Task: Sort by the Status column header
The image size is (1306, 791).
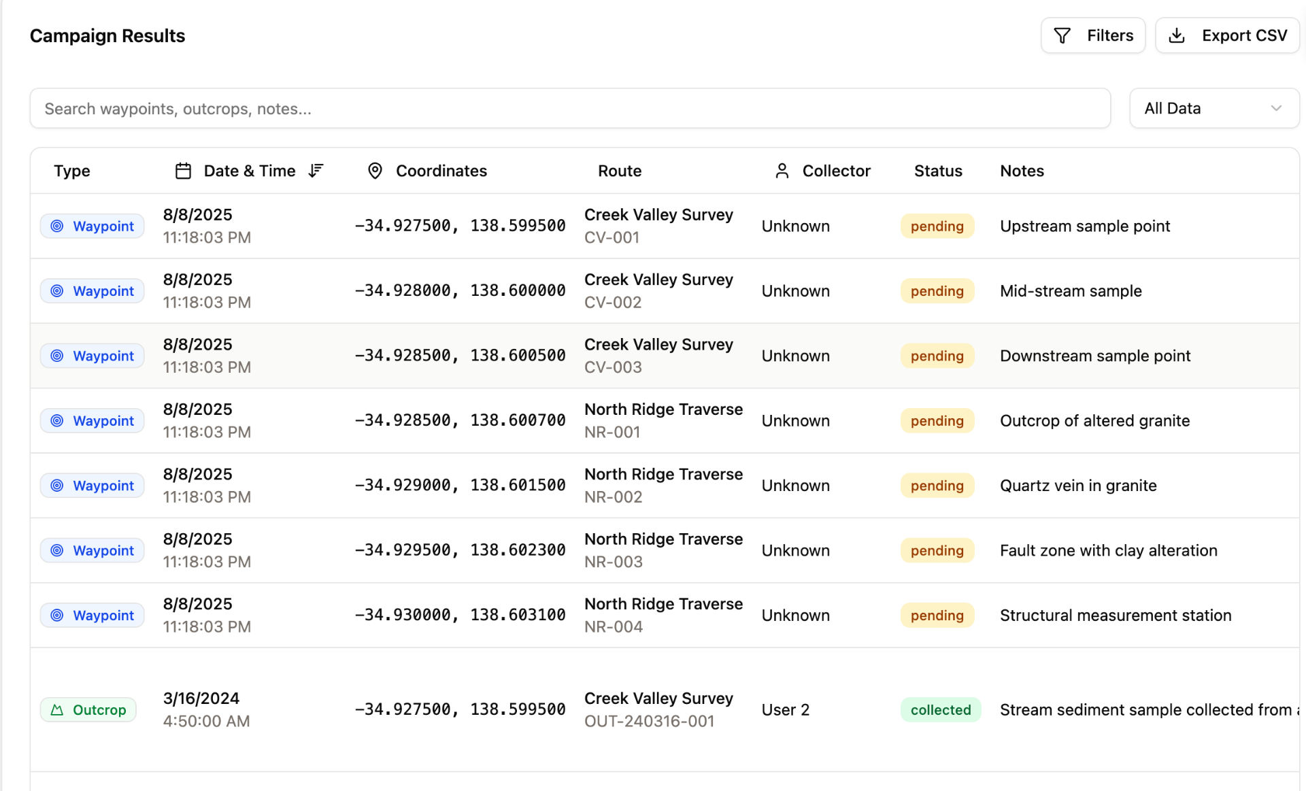Action: pyautogui.click(x=938, y=171)
